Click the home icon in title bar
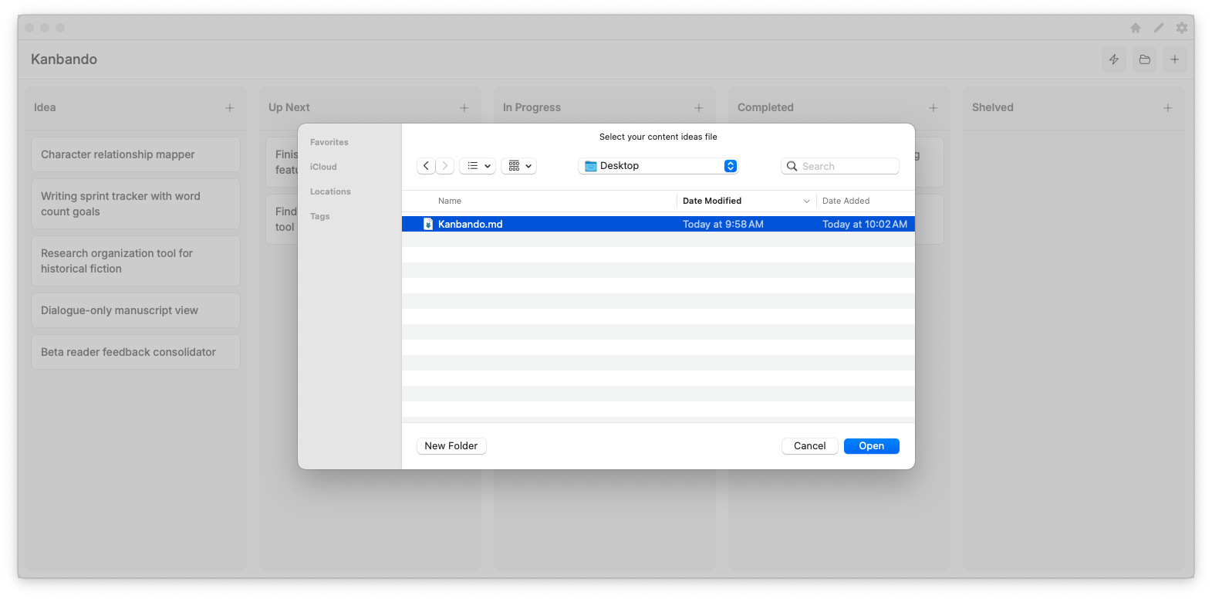The image size is (1212, 599). coord(1136,28)
